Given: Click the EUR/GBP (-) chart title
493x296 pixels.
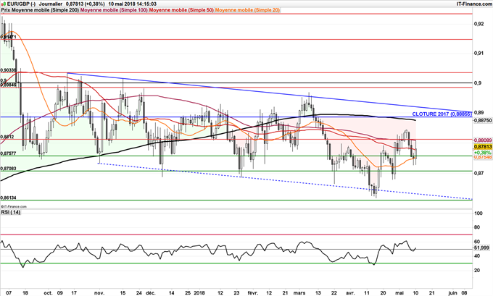Looking at the screenshot, I should tap(20, 4).
